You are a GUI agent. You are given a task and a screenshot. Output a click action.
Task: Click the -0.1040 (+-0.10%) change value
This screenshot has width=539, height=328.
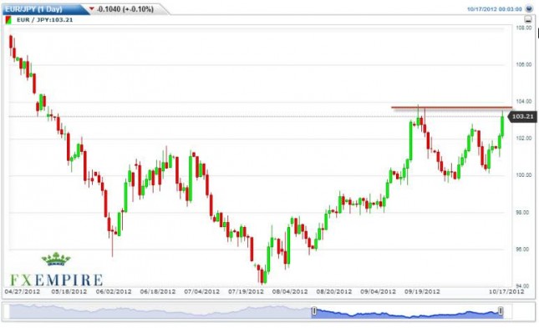click(125, 9)
